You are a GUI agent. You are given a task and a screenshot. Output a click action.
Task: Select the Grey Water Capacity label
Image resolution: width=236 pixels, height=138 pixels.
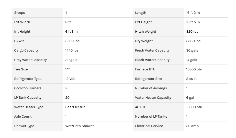pyautogui.click(x=30, y=60)
